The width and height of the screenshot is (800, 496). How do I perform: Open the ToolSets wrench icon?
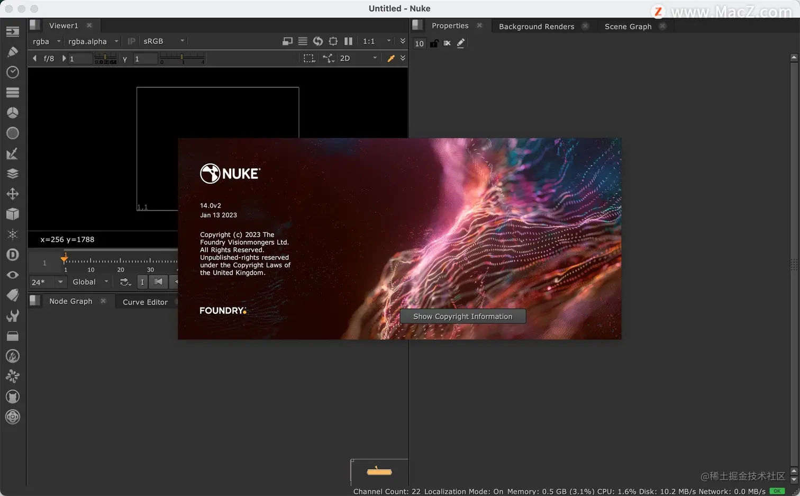(13, 315)
